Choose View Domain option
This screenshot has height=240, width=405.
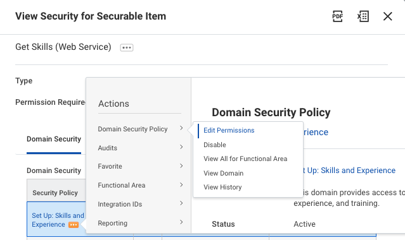tap(224, 173)
